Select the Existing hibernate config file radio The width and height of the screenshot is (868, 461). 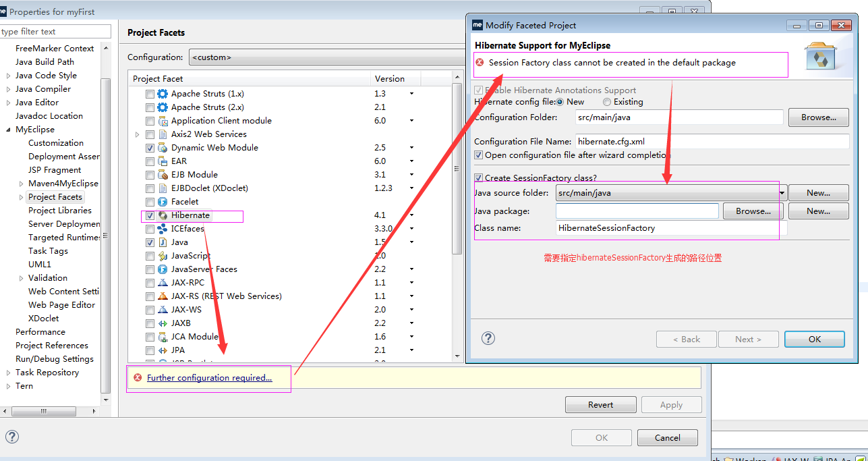tap(607, 102)
